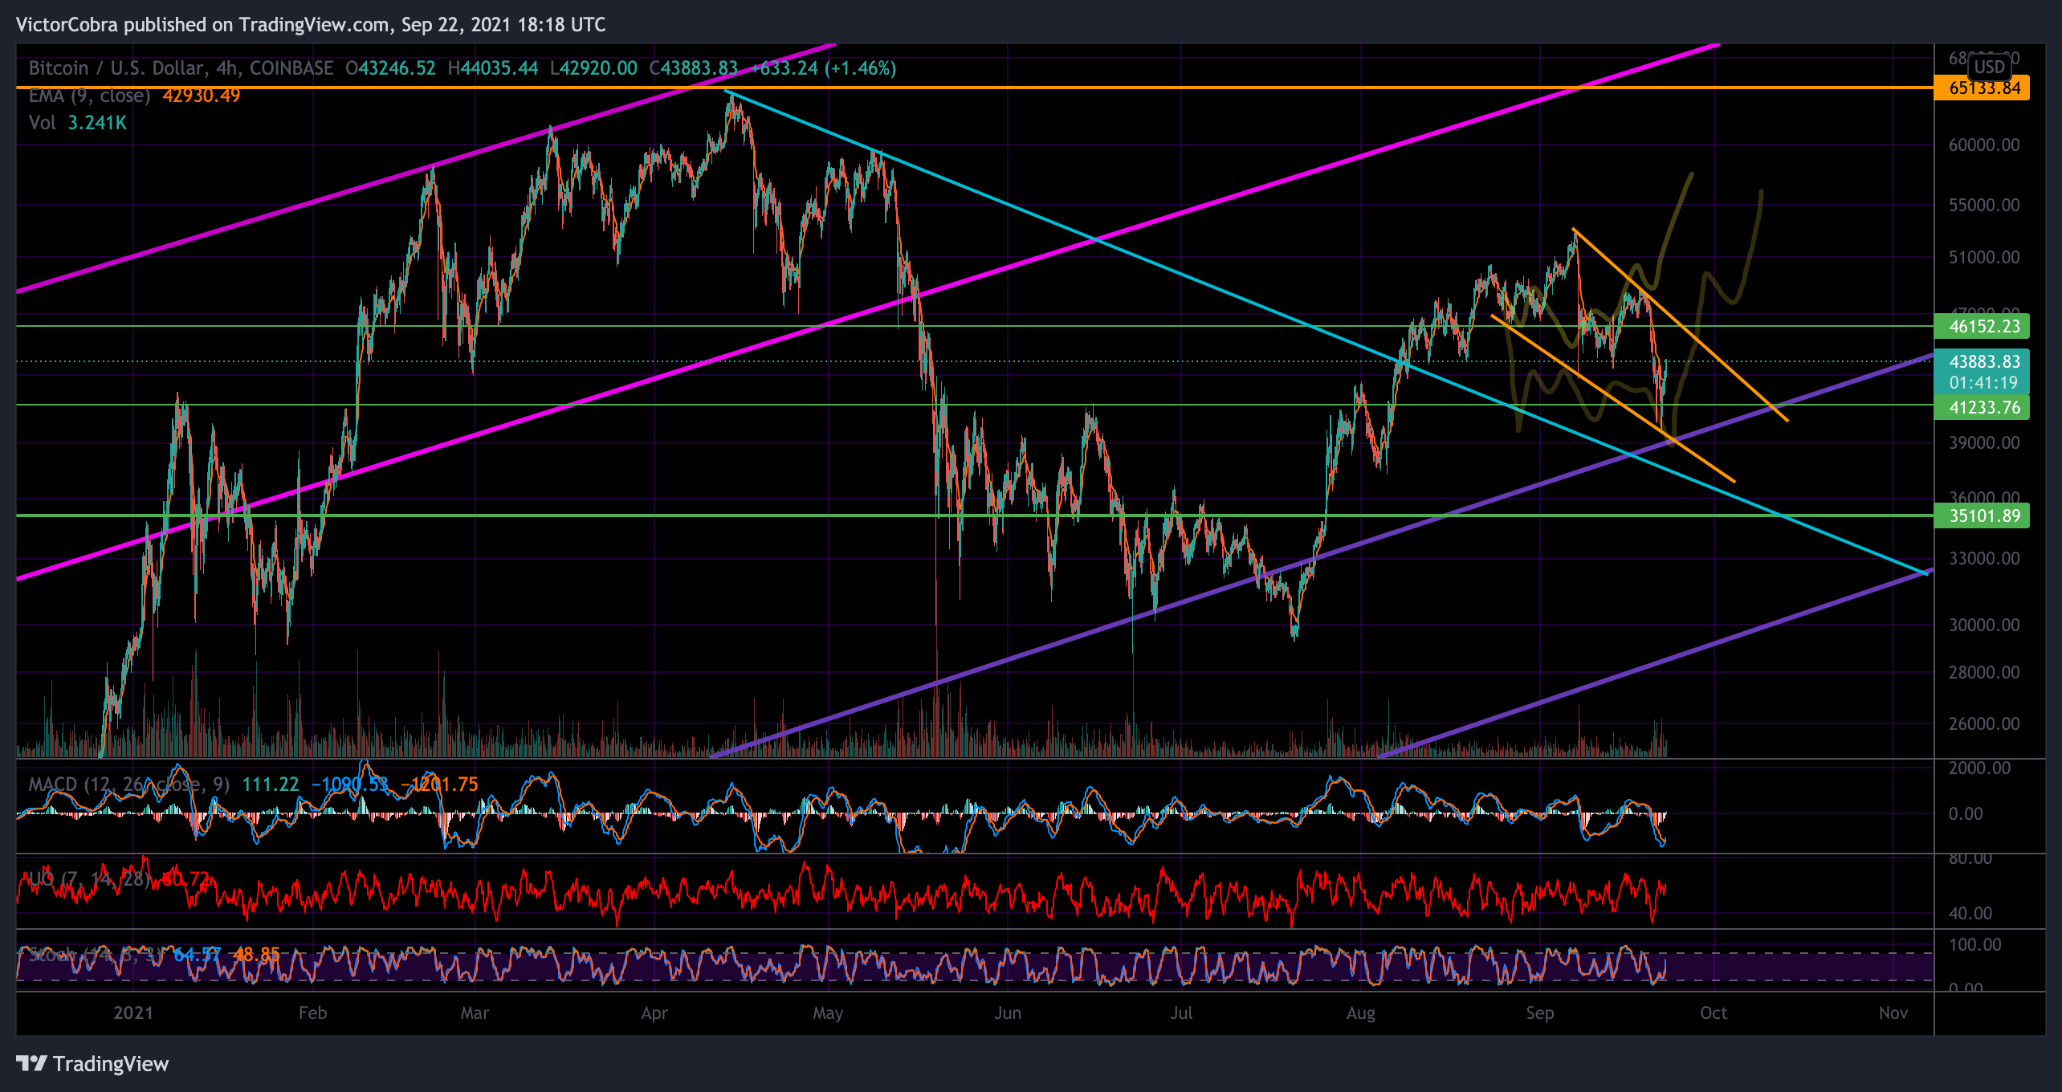Click the TradingView logo at bottom left
Image resolution: width=2062 pixels, height=1092 pixels.
pyautogui.click(x=92, y=1064)
